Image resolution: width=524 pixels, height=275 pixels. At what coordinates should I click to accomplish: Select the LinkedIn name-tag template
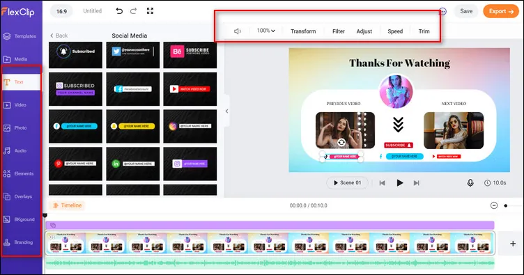coord(133,164)
